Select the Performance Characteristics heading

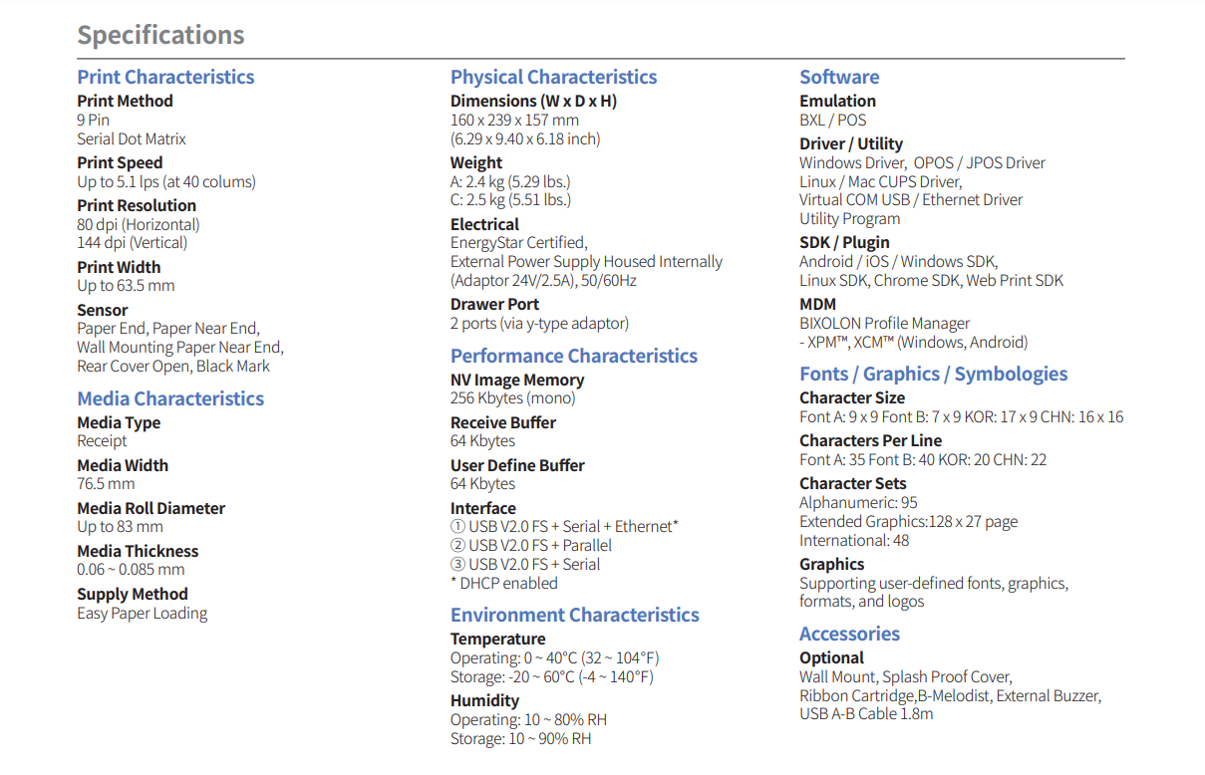pos(573,356)
